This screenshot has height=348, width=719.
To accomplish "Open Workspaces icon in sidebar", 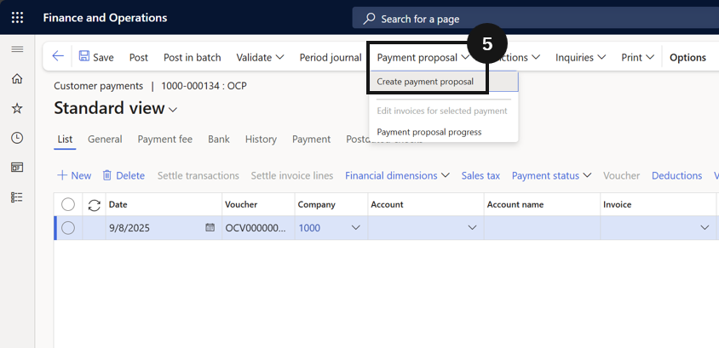I will click(17, 168).
